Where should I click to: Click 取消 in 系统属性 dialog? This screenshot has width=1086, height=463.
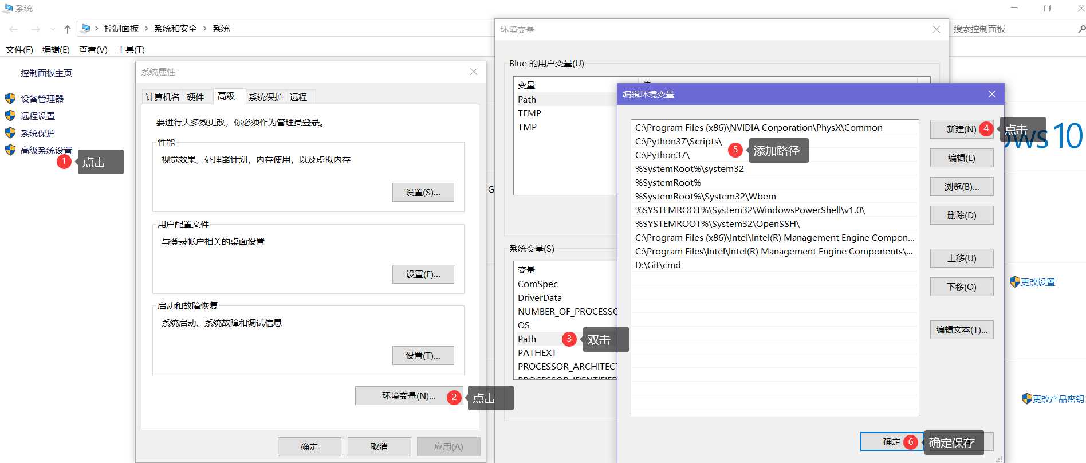coord(379,446)
